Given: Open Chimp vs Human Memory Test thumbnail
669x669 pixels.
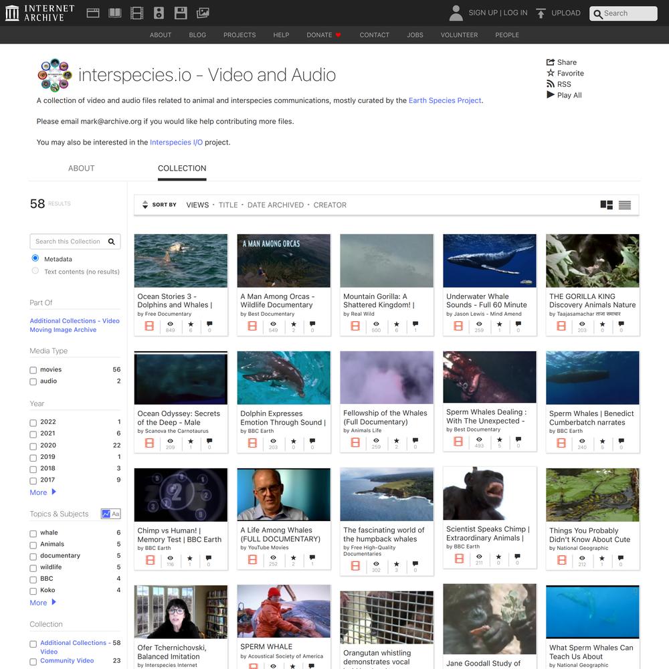Looking at the screenshot, I should click(x=181, y=494).
